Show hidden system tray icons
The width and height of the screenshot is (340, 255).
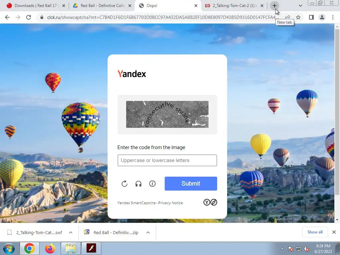282,249
